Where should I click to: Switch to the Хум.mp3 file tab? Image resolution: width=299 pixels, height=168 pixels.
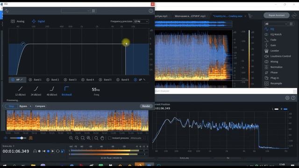pyautogui.click(x=161, y=16)
